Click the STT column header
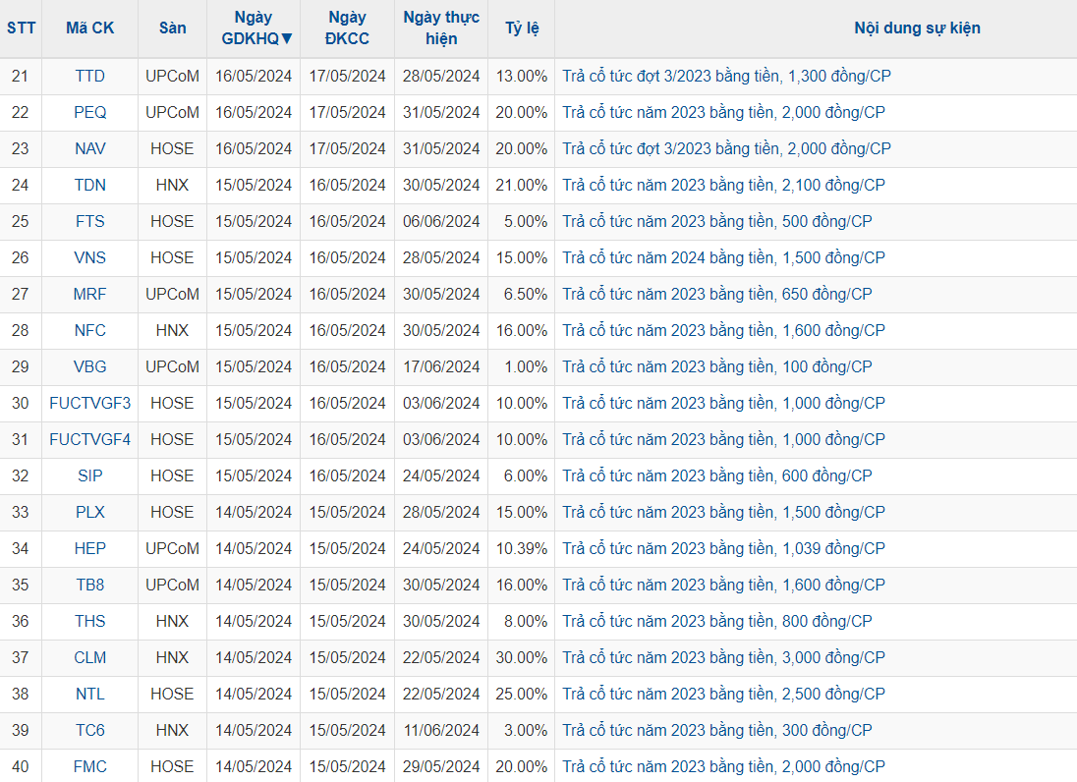 coord(21,28)
